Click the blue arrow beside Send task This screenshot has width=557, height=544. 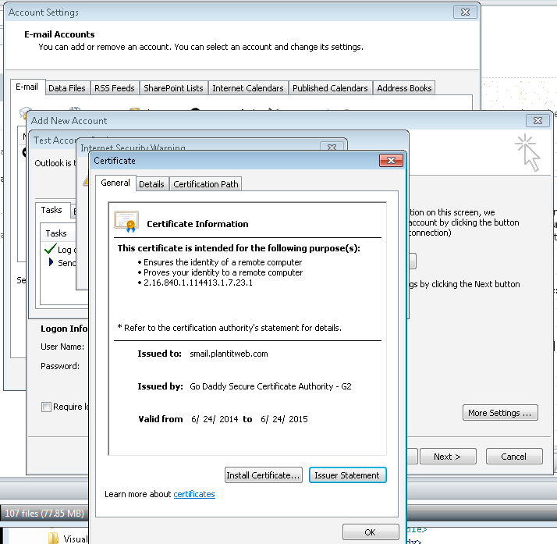pyautogui.click(x=51, y=262)
